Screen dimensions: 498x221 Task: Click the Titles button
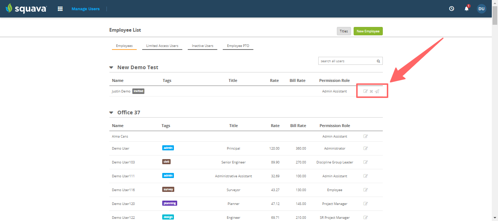(x=344, y=31)
